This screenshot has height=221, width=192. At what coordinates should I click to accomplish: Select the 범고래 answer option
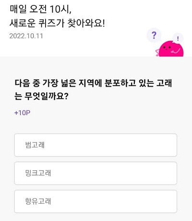96,145
